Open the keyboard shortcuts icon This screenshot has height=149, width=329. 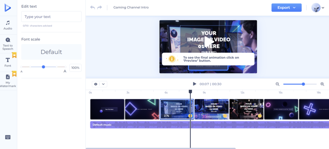(x=8, y=137)
